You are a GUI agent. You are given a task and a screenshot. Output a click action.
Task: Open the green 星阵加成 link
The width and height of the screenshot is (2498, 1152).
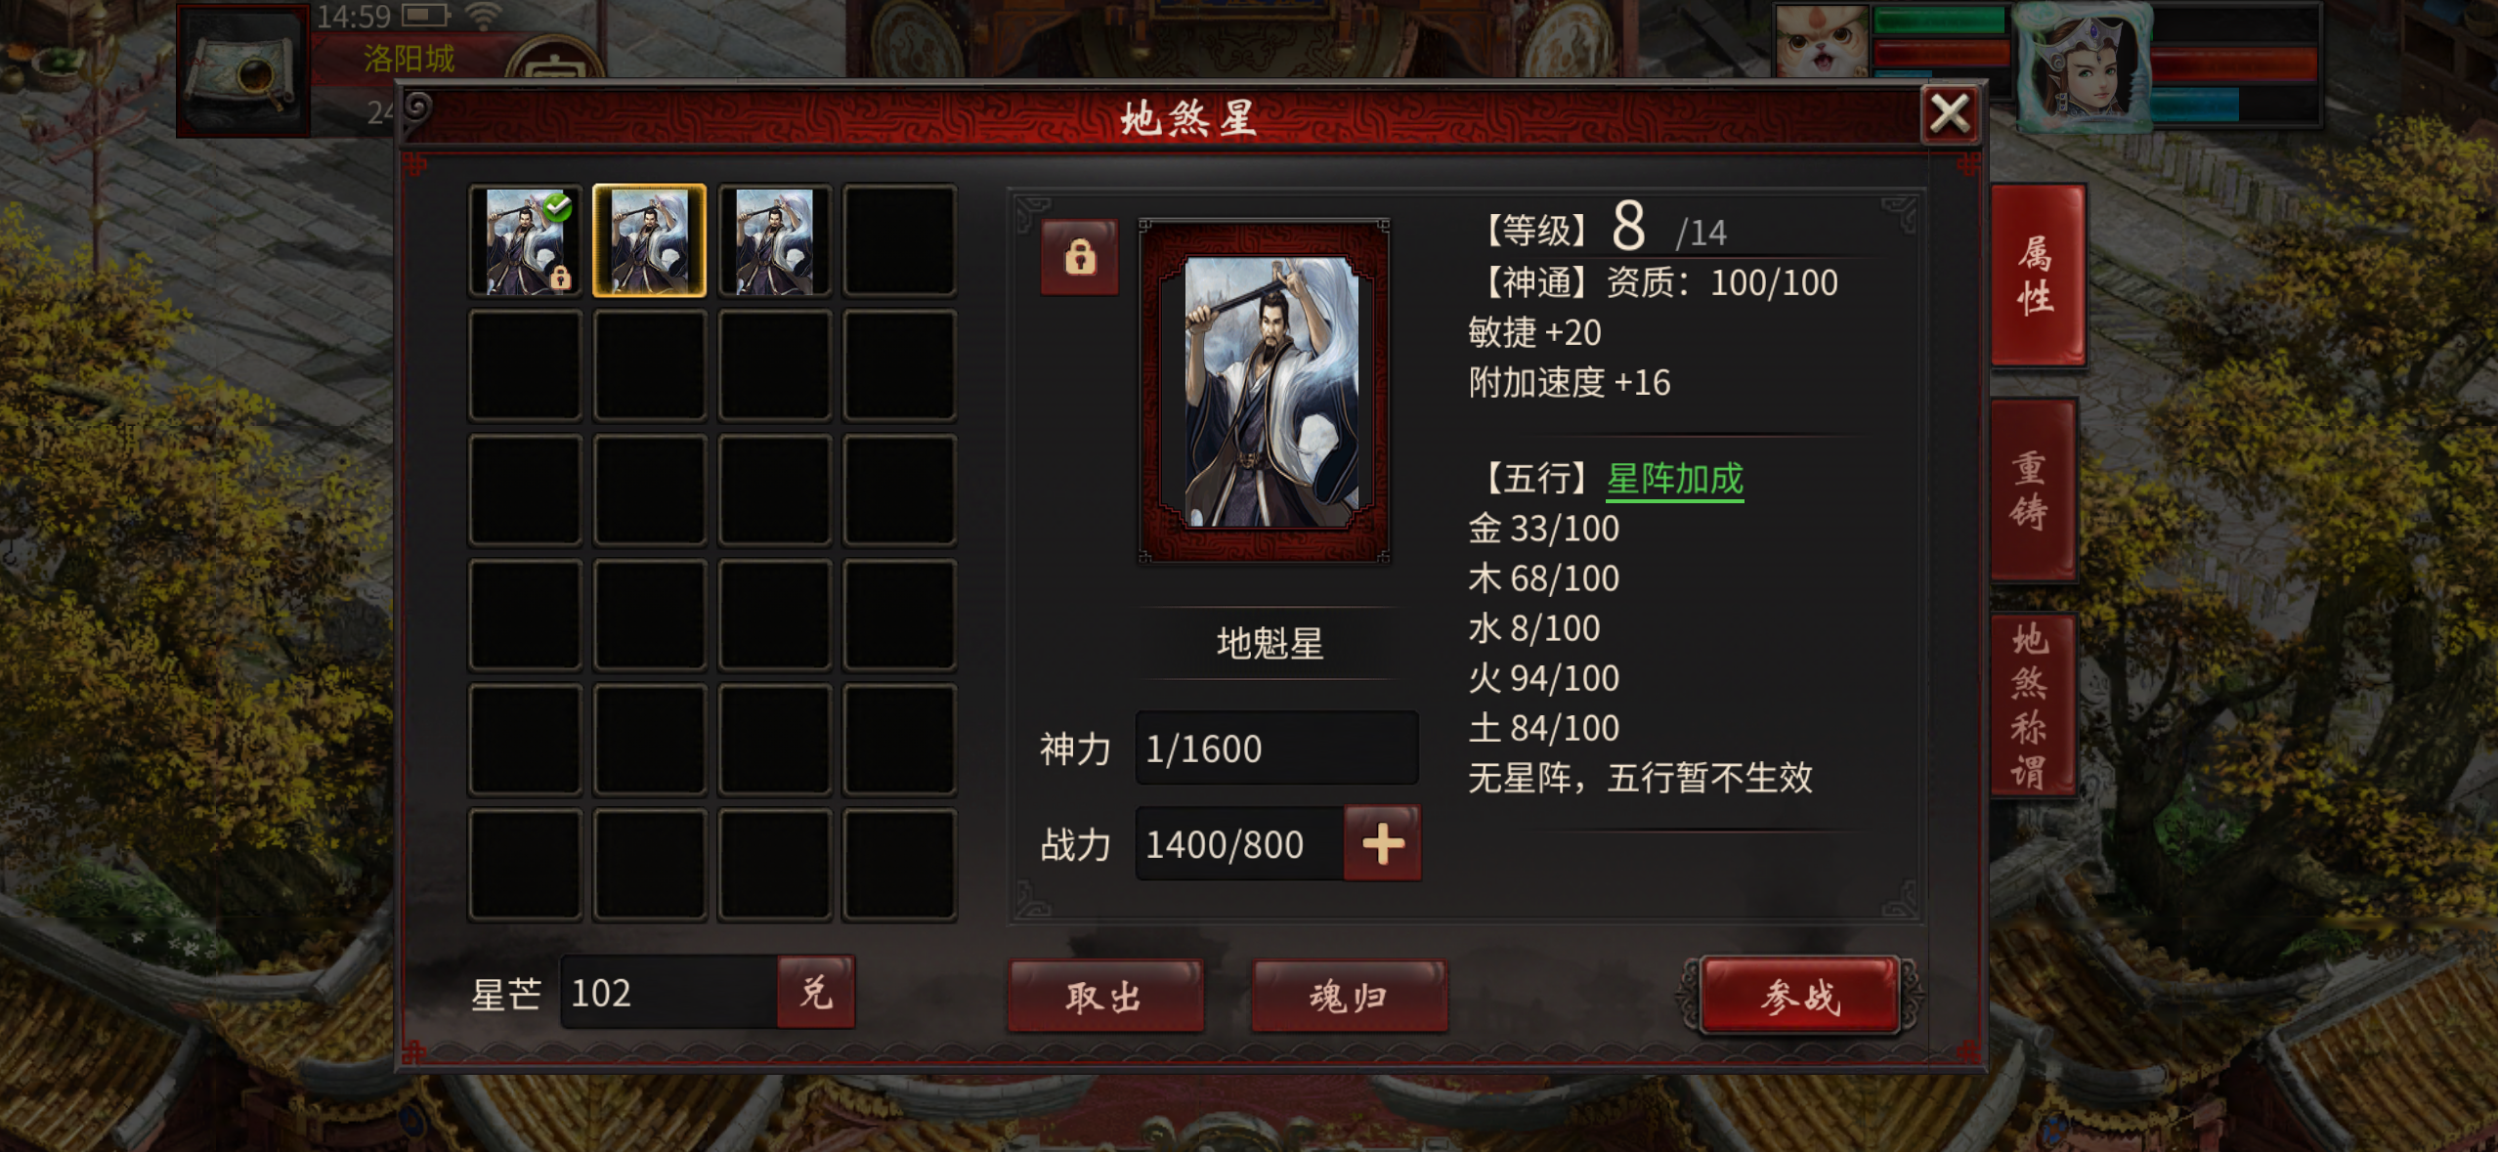click(1675, 480)
